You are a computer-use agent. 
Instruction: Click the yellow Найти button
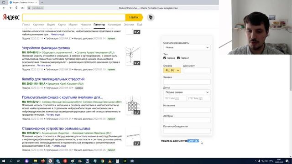point(134,17)
